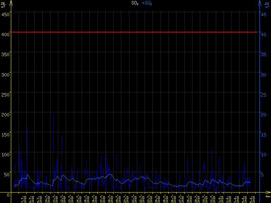Click the blue upward arrow on right axis

[x=259, y=3]
